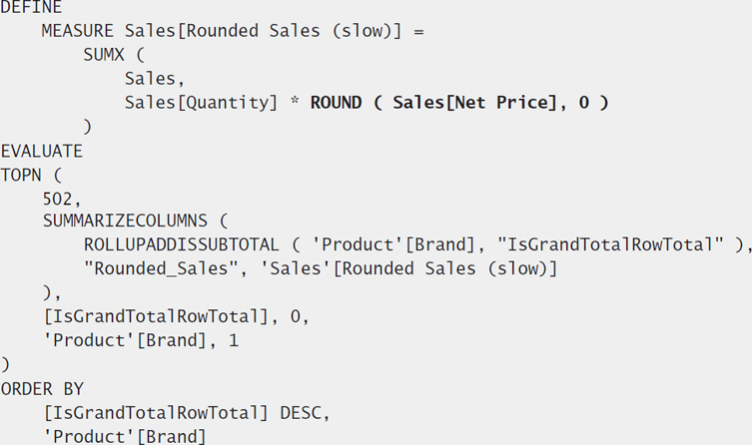Click the "IsGrandTotalRowTotal" quoted string
The height and width of the screenshot is (445, 752).
(610, 244)
